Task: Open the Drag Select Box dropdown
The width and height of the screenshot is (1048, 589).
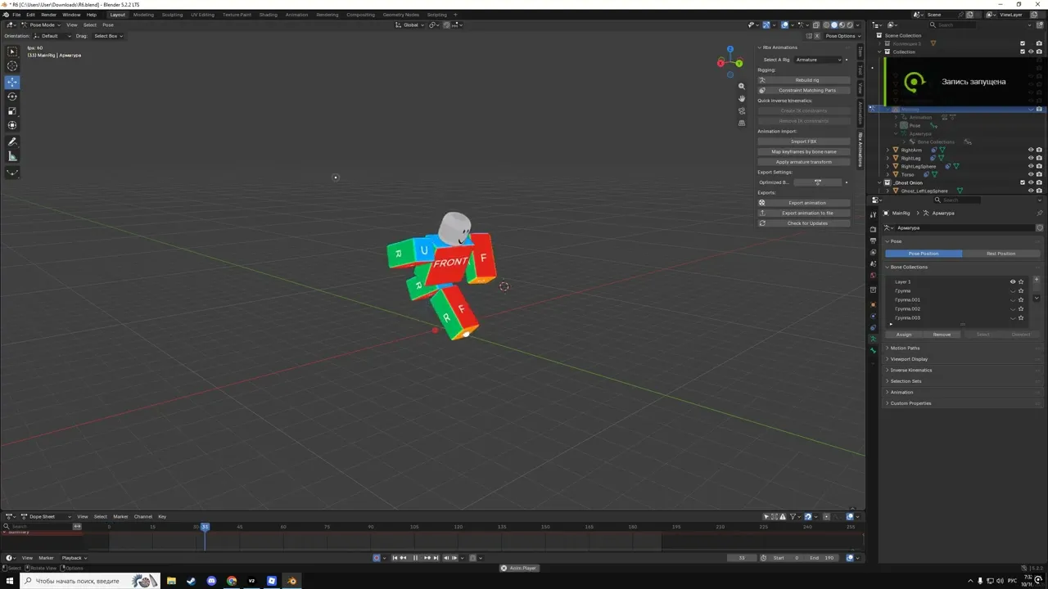Action: (107, 36)
